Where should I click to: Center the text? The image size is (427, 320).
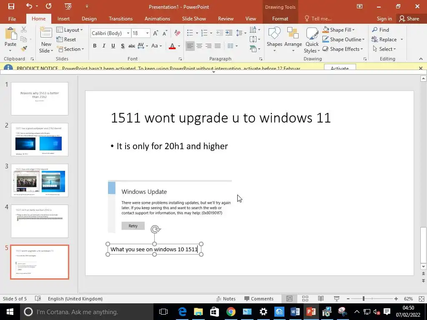click(199, 46)
